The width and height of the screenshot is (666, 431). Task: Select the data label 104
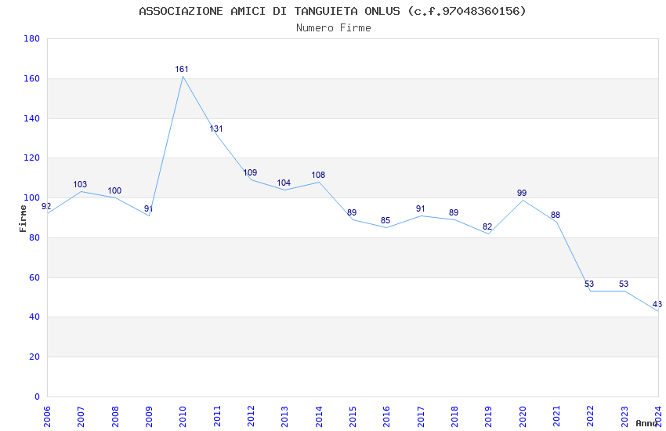click(284, 183)
